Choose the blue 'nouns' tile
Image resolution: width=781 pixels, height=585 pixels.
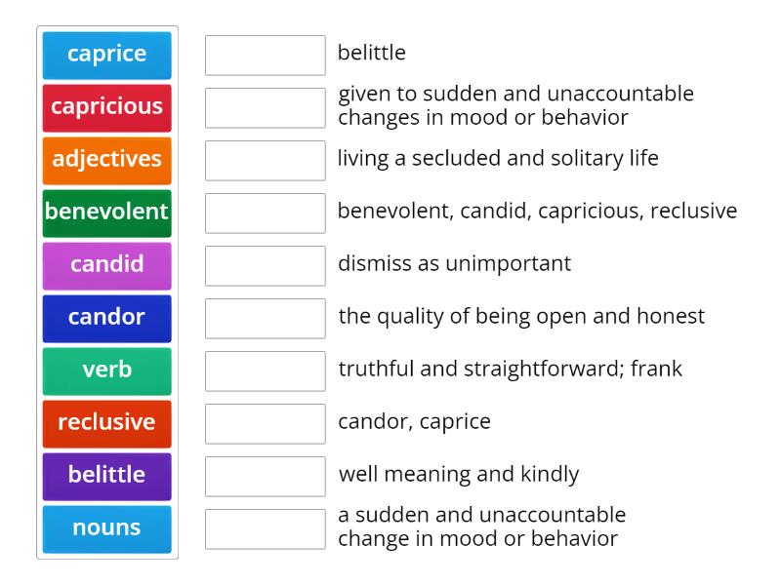pyautogui.click(x=107, y=529)
